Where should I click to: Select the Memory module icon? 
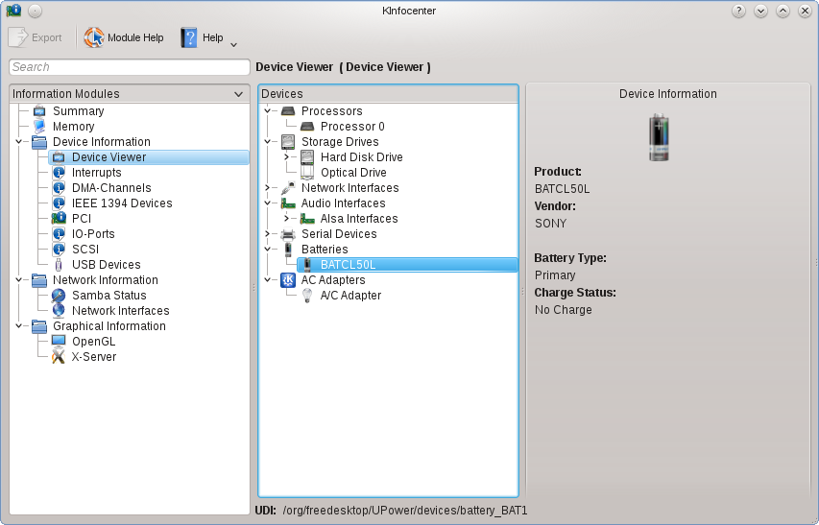(x=39, y=127)
